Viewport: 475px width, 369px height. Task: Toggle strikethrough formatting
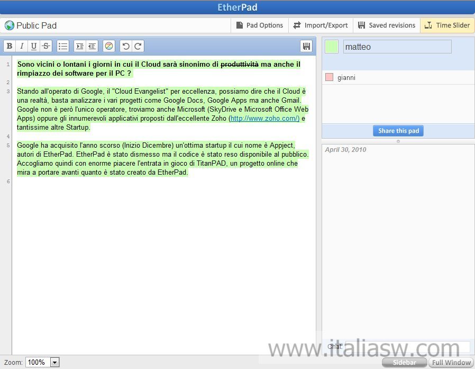click(46, 46)
